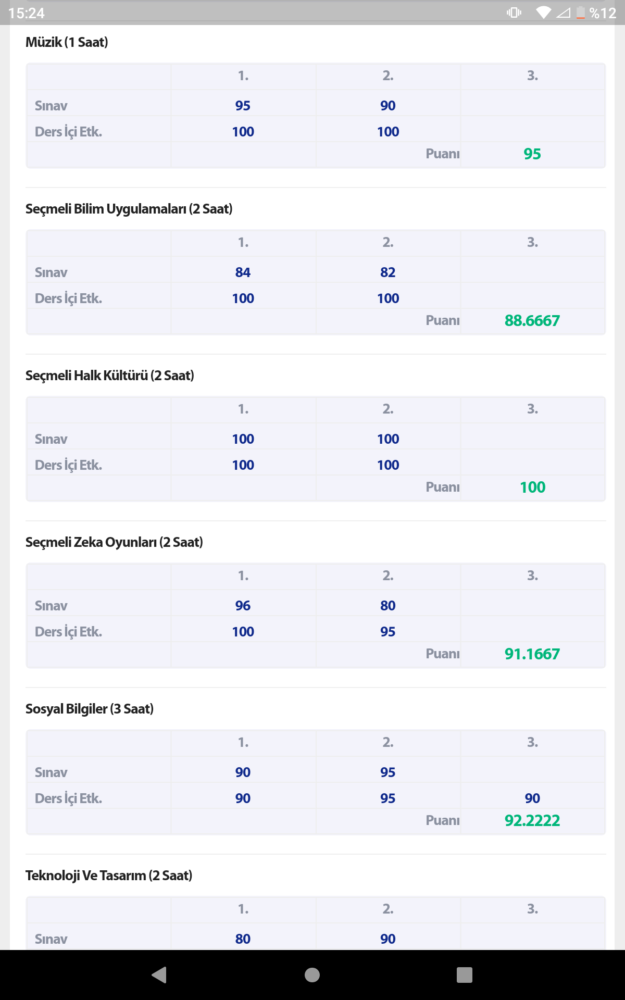The height and width of the screenshot is (1000, 625).
Task: Tap the battery icon in status bar
Action: point(580,12)
